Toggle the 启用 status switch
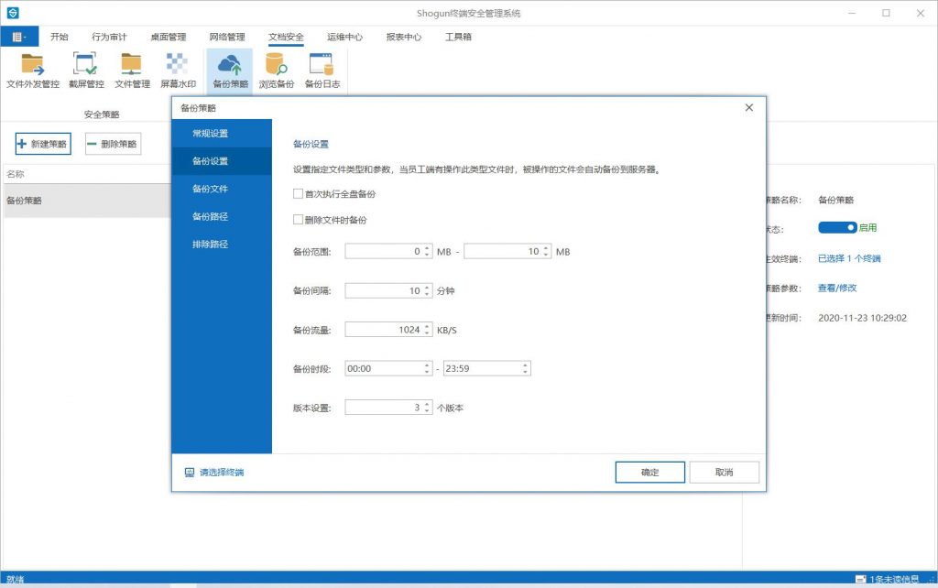Image resolution: width=938 pixels, height=588 pixels. coord(837,227)
